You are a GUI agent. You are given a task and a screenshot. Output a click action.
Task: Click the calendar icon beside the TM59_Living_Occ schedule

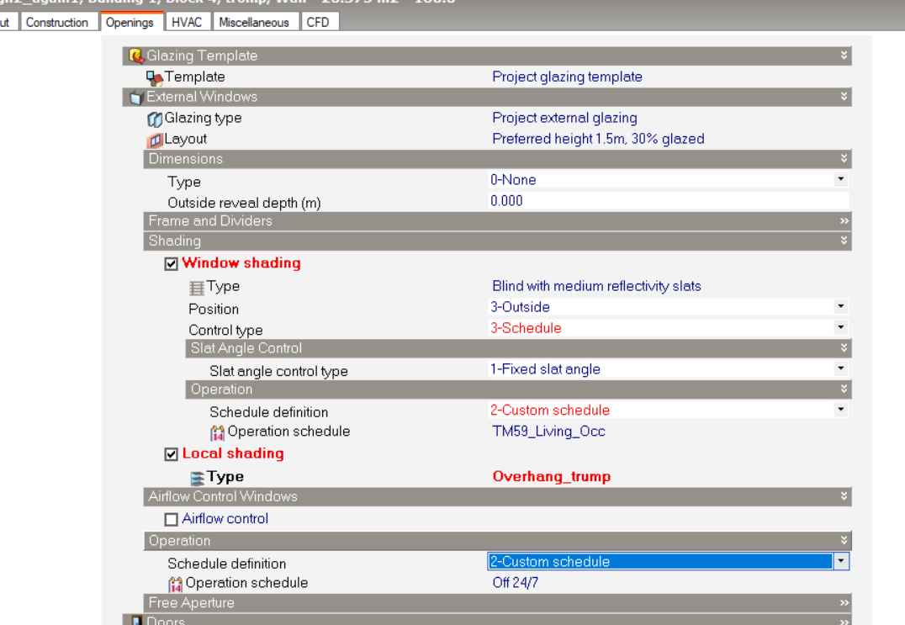tap(217, 432)
